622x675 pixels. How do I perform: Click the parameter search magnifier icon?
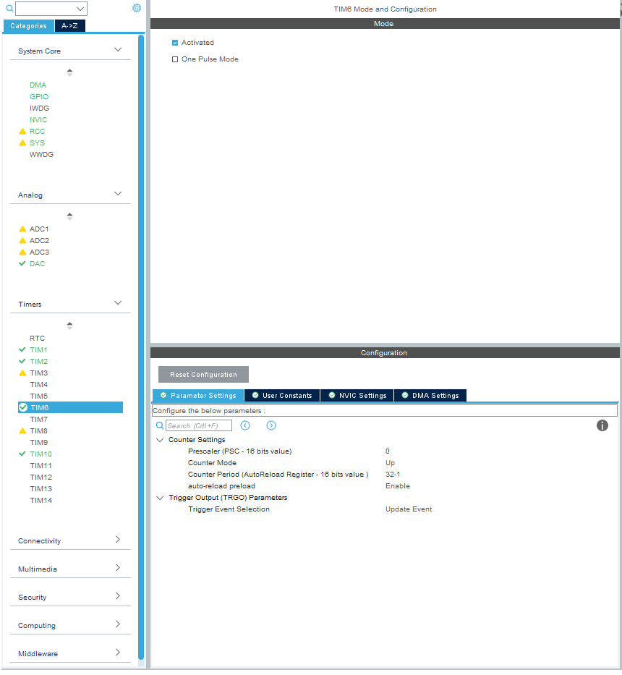tap(160, 425)
